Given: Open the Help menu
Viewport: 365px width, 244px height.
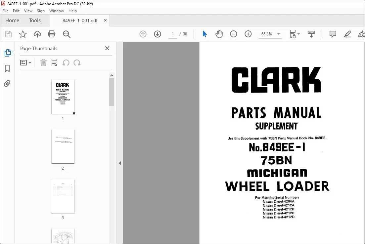Looking at the screenshot, I should [x=72, y=11].
